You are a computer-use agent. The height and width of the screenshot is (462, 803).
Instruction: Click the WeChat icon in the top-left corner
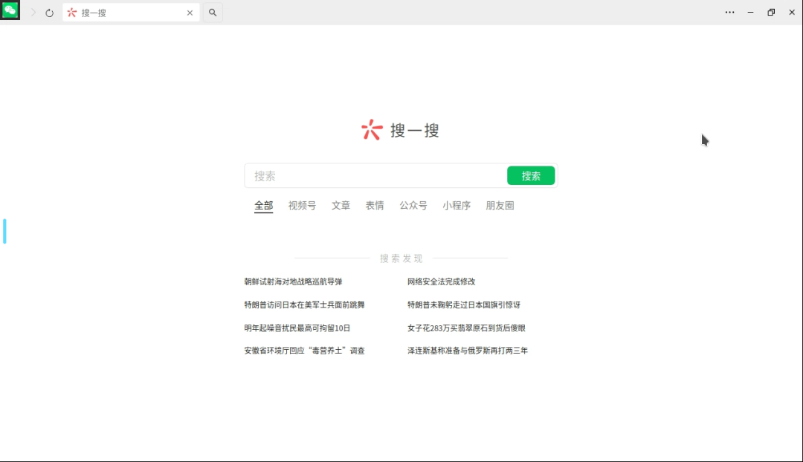10,12
